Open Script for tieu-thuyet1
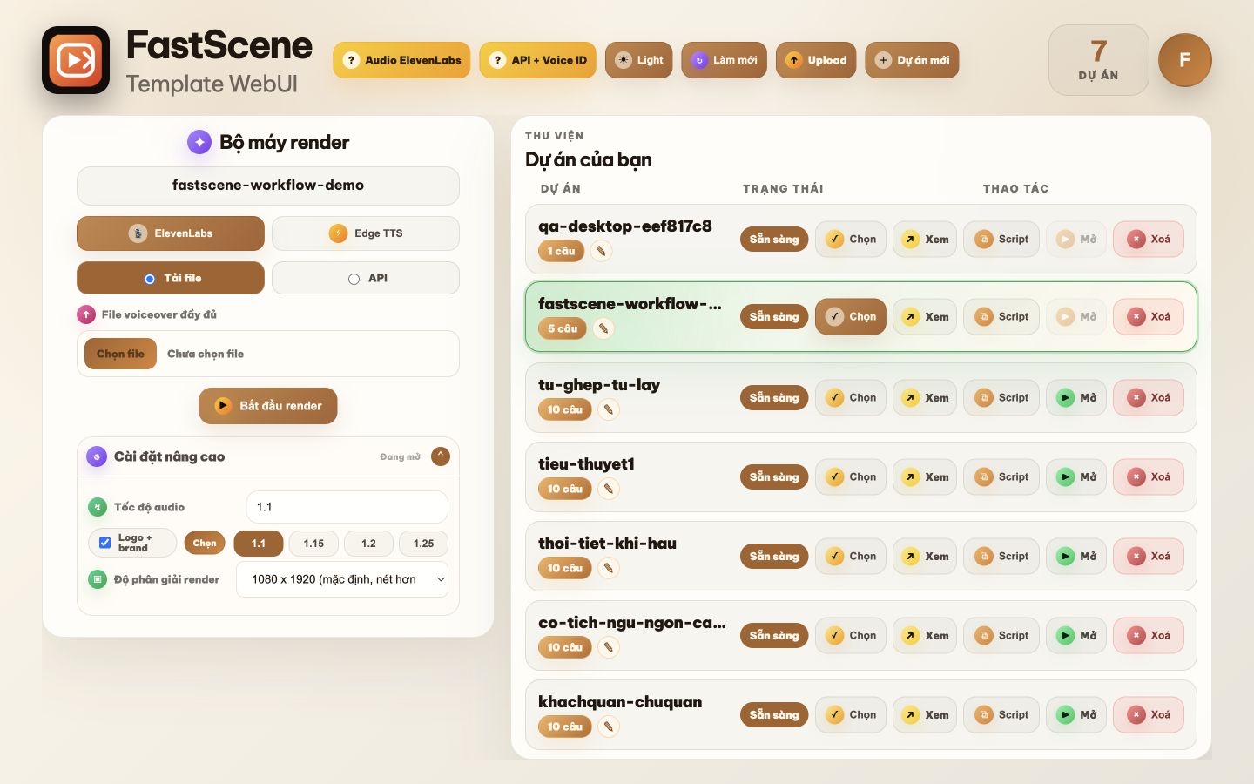 tap(1001, 477)
